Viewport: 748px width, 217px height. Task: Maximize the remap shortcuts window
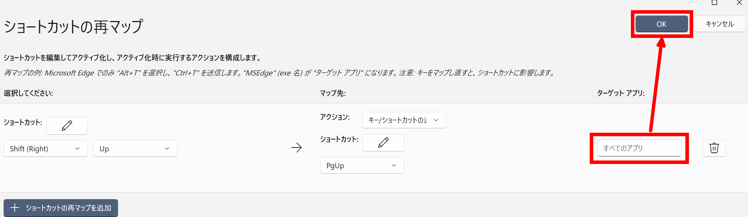pos(714,3)
